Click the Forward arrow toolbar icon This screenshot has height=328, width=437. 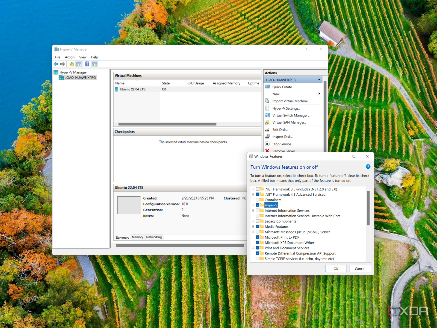(x=63, y=64)
